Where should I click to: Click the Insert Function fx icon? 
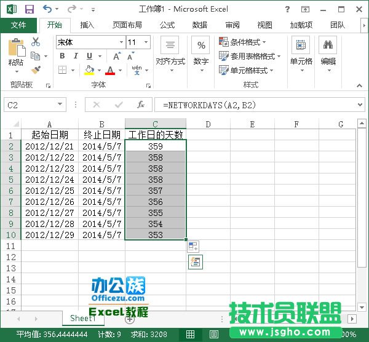coord(141,105)
